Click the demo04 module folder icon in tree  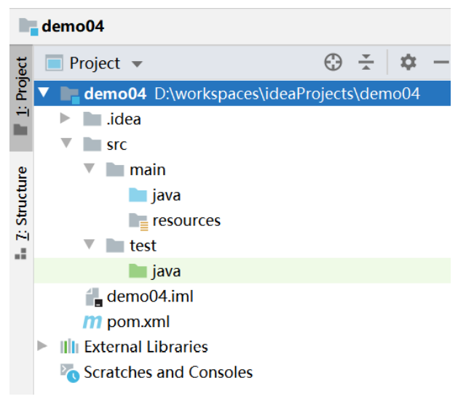(70, 94)
